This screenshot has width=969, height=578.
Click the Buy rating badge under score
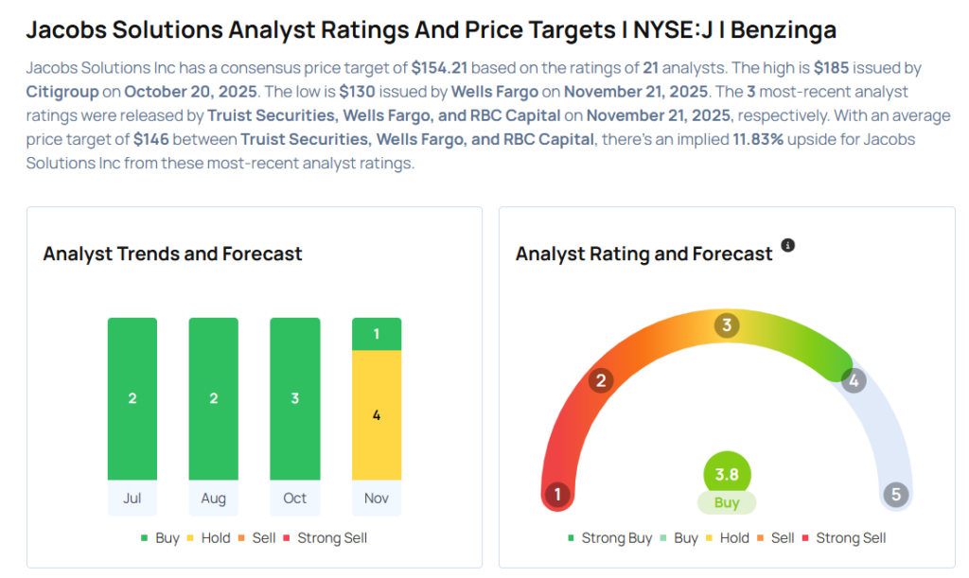tap(727, 503)
